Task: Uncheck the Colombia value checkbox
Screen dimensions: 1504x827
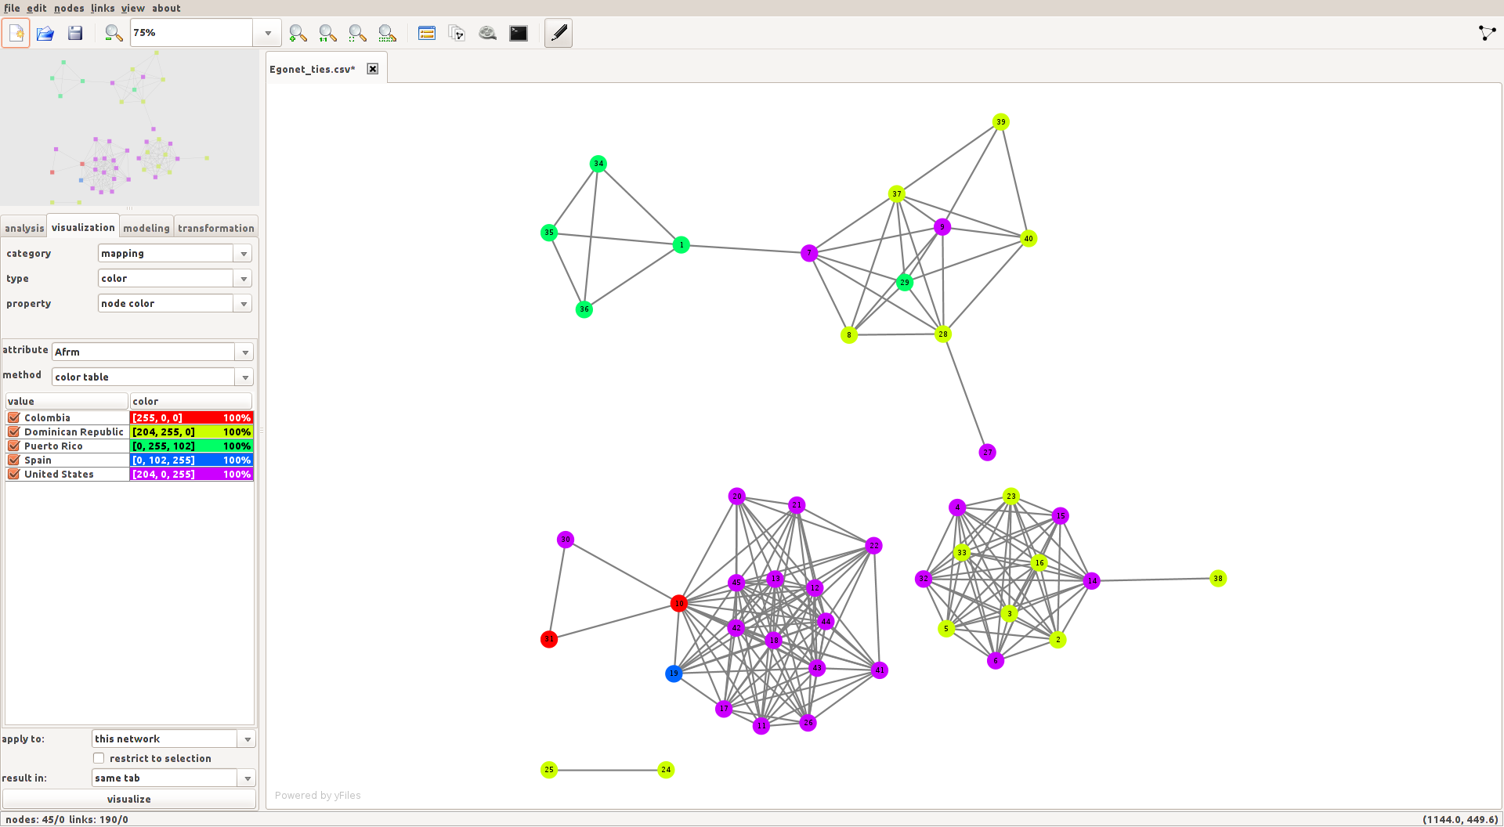Action: point(14,418)
